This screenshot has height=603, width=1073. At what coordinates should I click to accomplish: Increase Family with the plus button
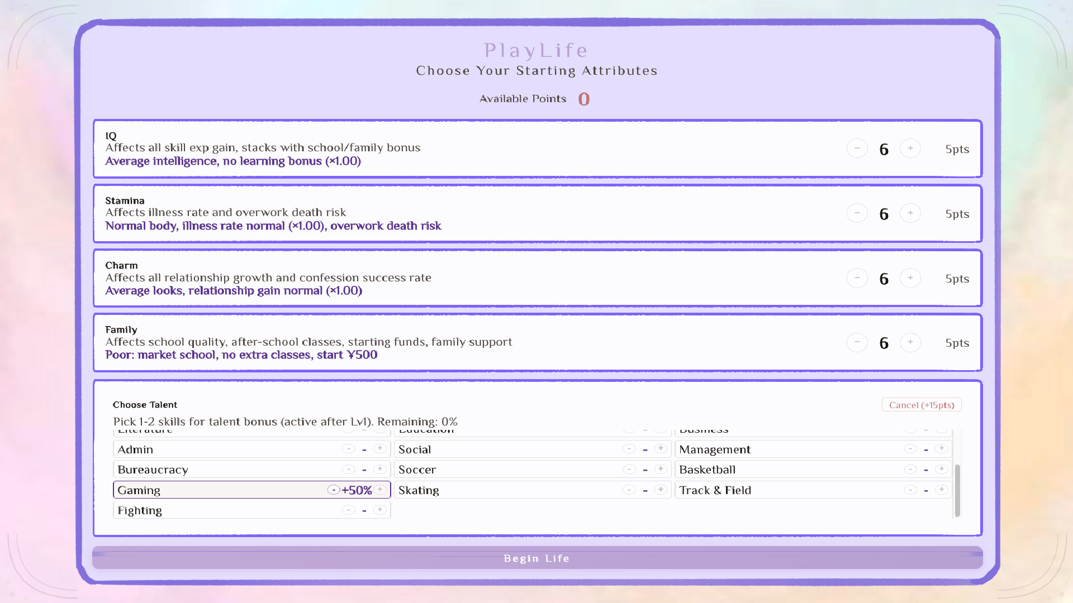coord(910,342)
